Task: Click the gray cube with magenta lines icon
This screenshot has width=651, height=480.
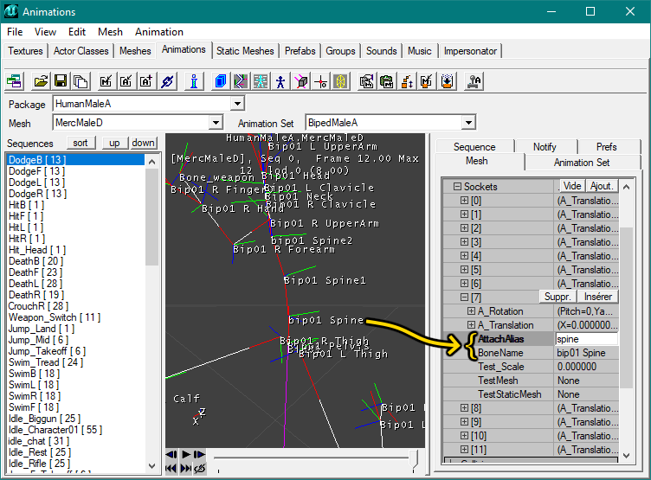Action: tap(300, 81)
